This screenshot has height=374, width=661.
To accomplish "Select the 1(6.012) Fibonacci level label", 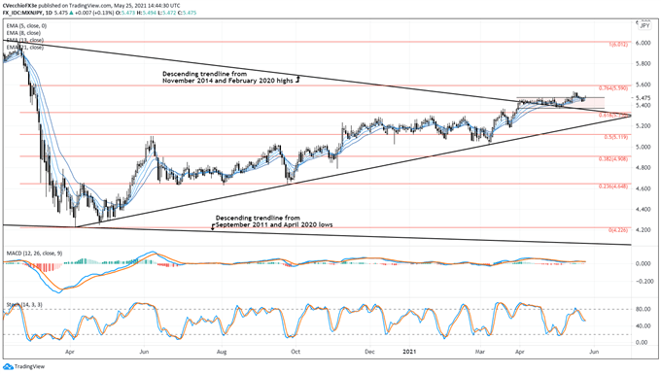I will (x=618, y=45).
